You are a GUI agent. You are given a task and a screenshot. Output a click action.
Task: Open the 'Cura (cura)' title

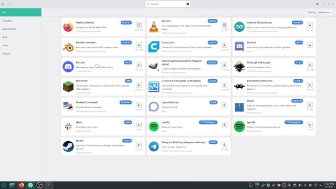click(168, 43)
